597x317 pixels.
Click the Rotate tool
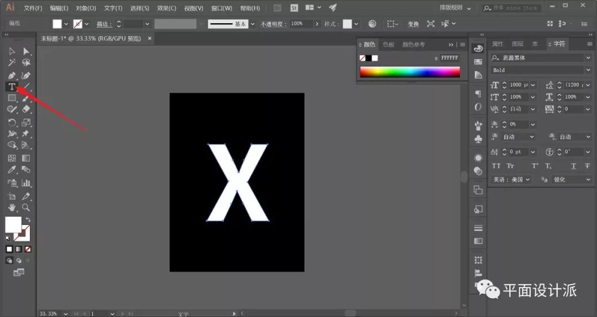click(12, 122)
